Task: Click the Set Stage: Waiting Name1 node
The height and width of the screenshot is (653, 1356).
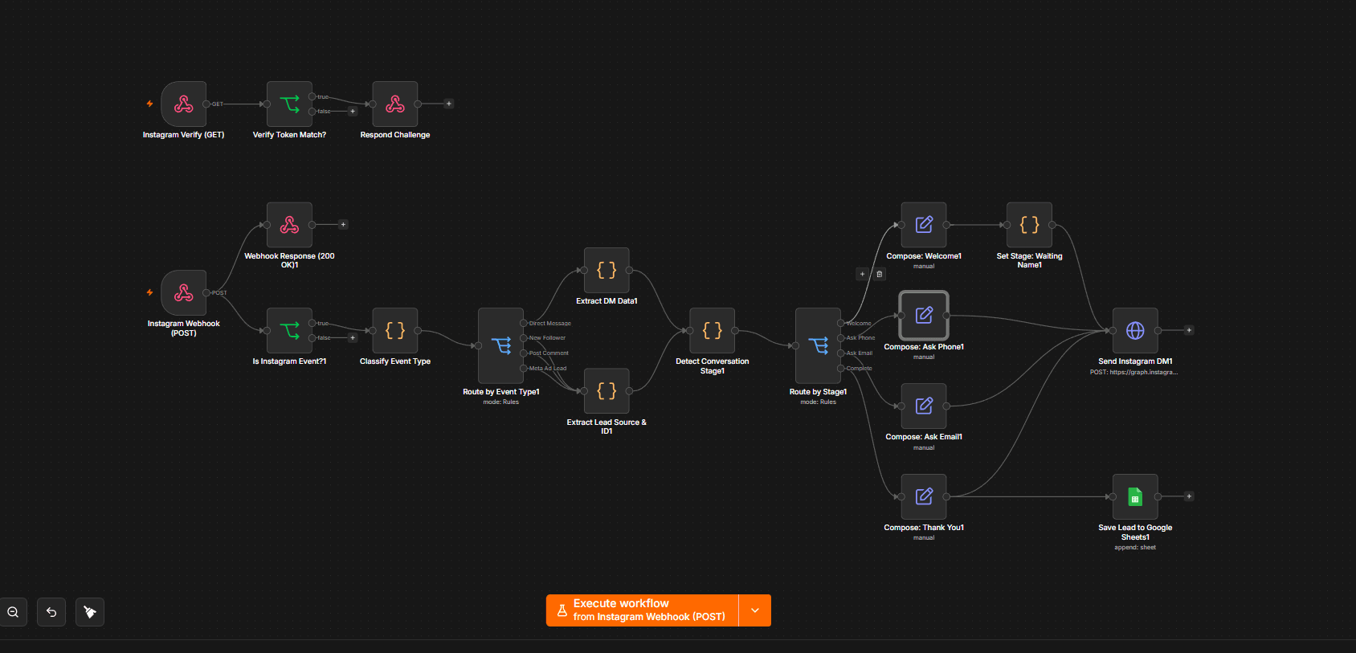Action: coord(1030,225)
